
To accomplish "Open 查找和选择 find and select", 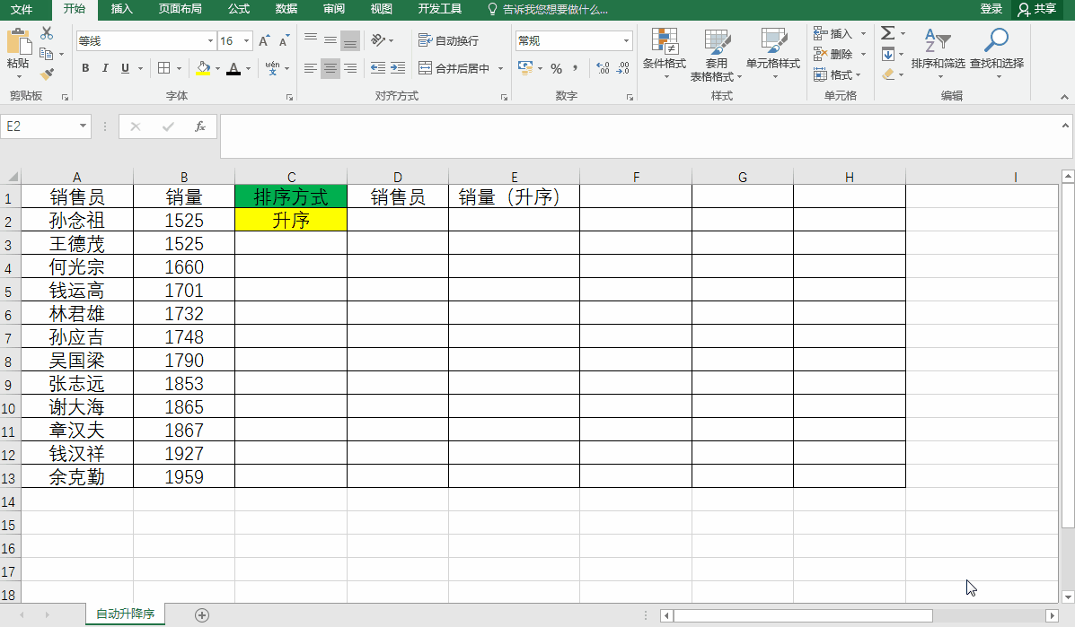I will pyautogui.click(x=997, y=54).
